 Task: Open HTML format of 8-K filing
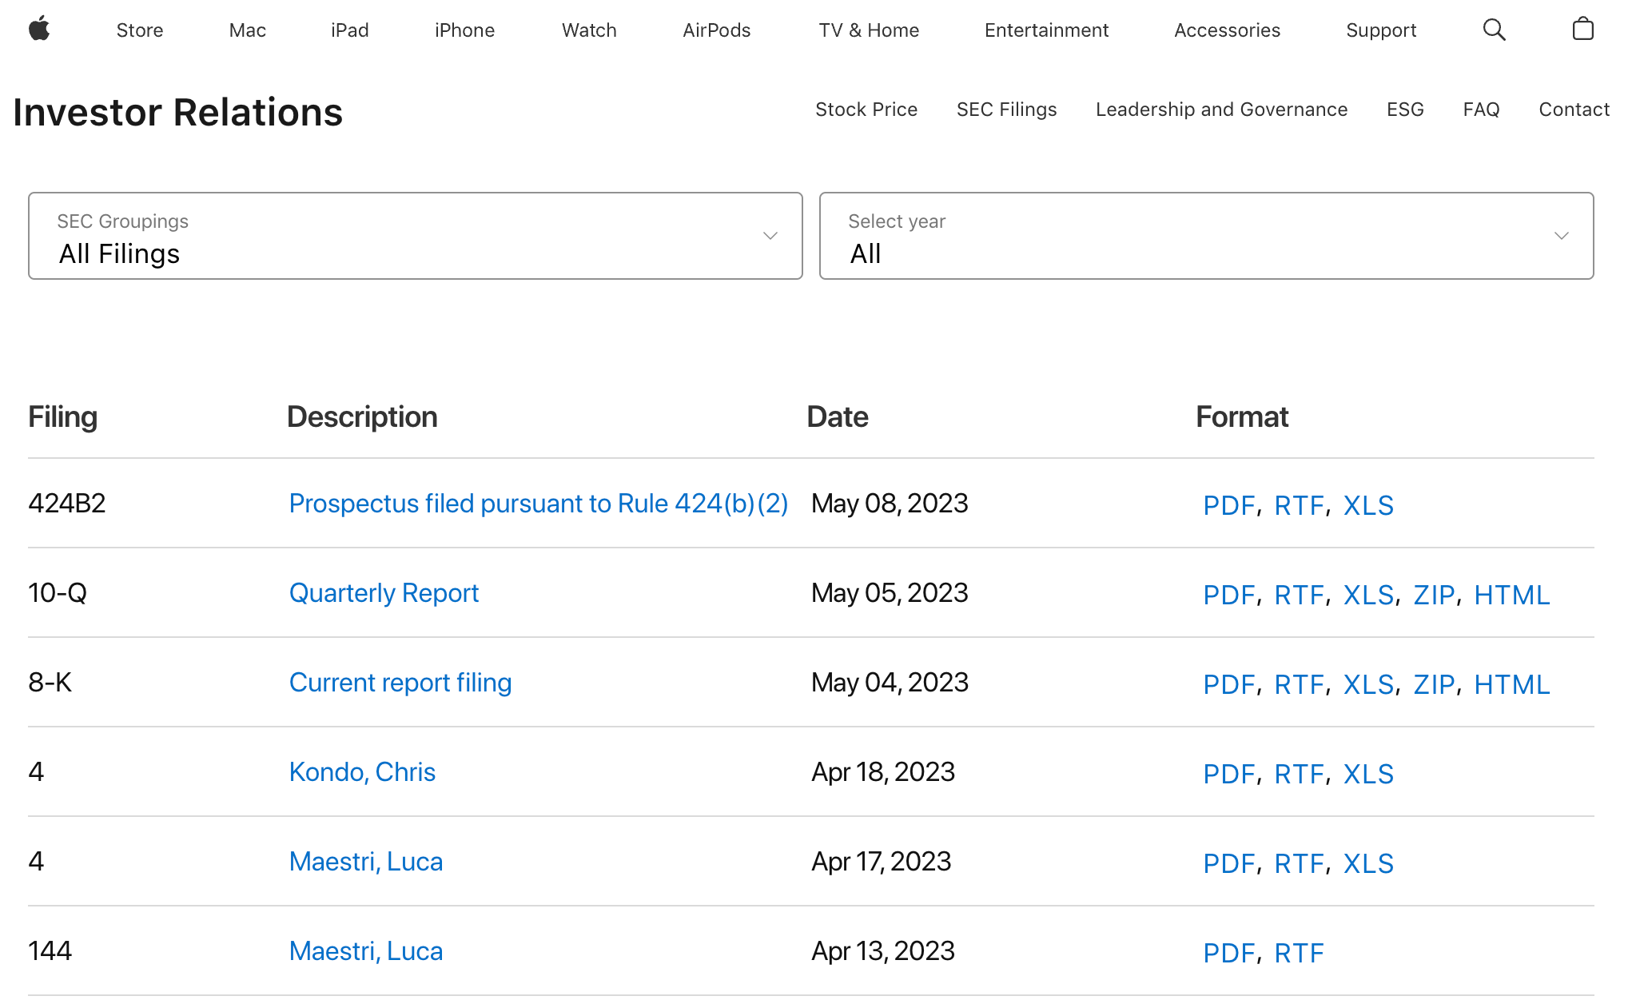pos(1511,684)
